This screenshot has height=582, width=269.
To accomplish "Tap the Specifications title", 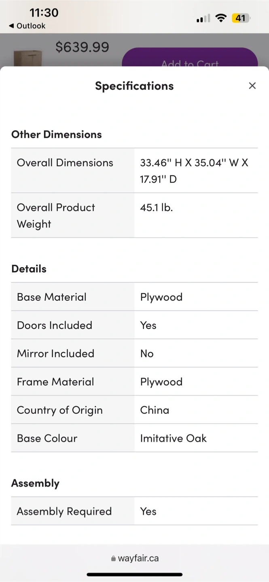I will pos(134,86).
